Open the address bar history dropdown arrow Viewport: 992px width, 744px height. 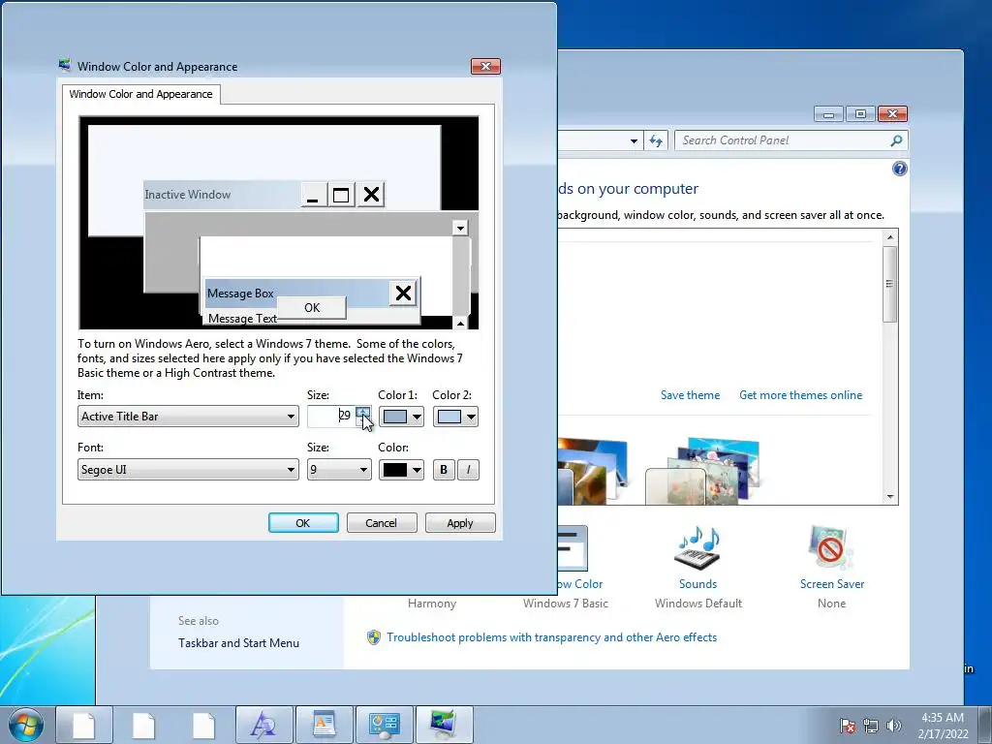pyautogui.click(x=634, y=141)
